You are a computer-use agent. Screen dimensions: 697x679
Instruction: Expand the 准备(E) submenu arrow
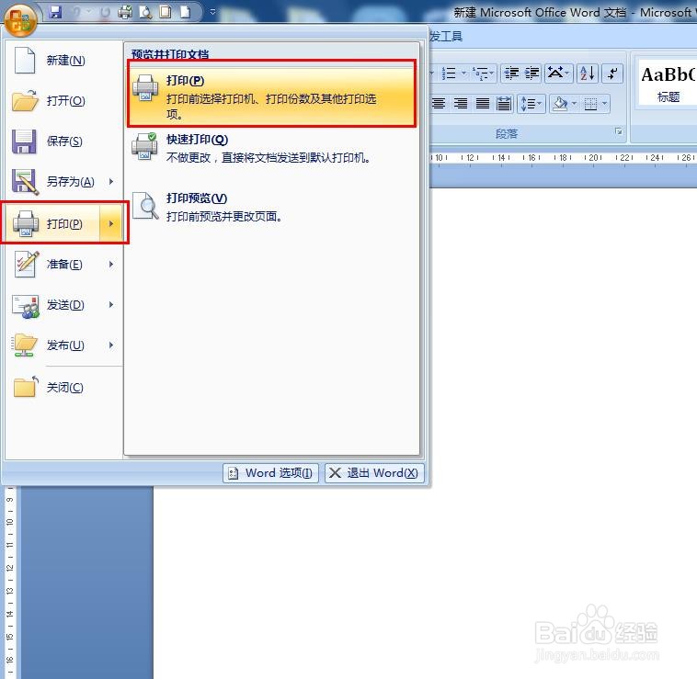click(111, 265)
